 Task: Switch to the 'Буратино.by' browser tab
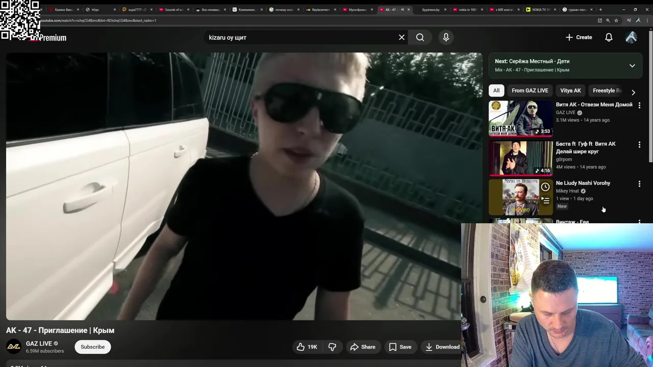point(431,10)
